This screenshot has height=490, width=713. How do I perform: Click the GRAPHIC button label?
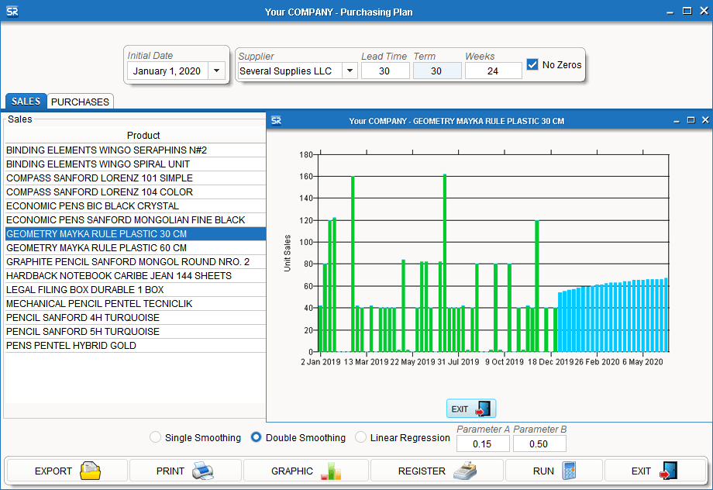click(292, 471)
